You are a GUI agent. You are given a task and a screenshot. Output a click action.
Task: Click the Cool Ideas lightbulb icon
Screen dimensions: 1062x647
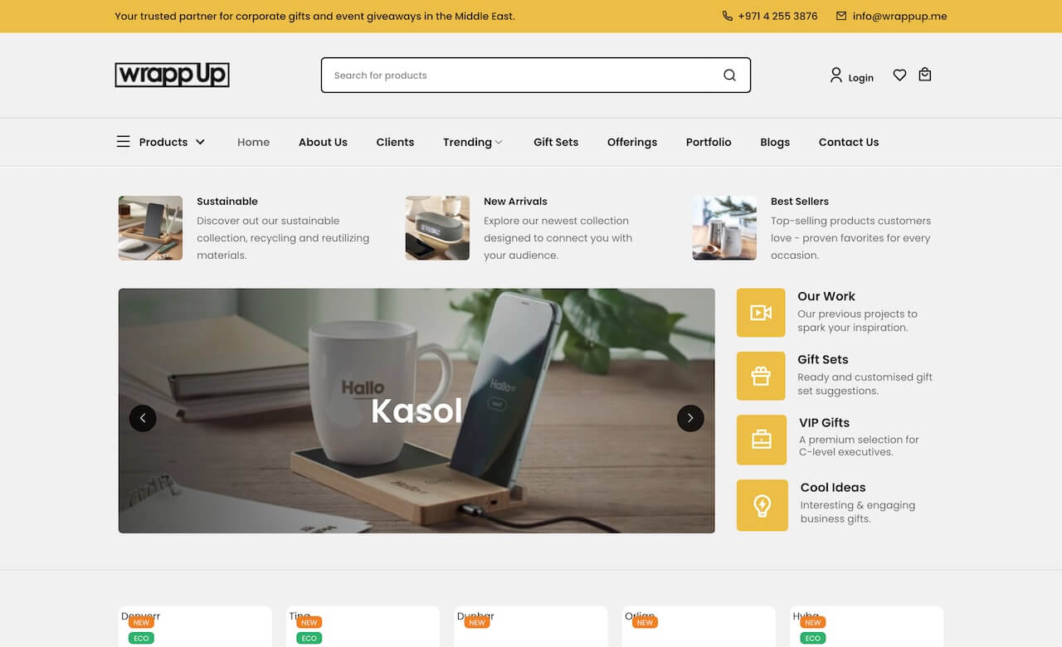762,505
